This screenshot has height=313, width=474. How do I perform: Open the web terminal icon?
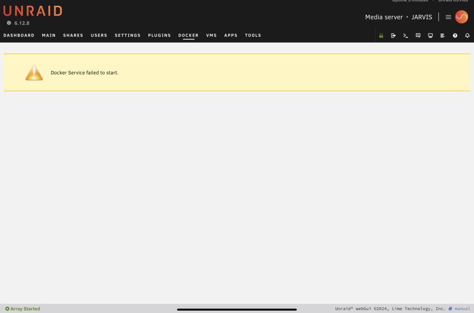pos(406,36)
